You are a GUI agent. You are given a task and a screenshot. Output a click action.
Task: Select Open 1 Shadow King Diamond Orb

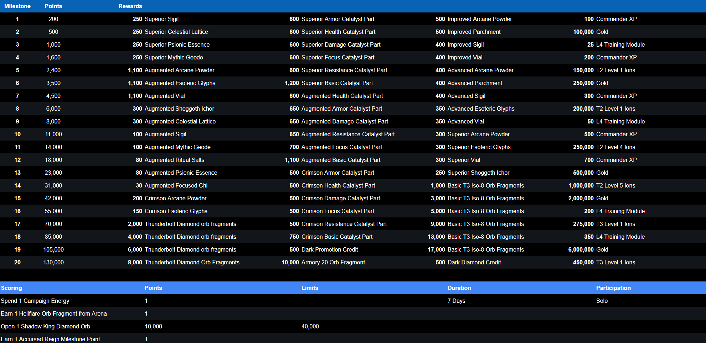click(45, 326)
